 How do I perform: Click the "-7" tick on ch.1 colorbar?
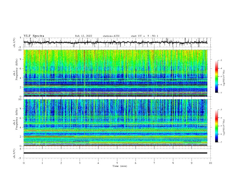click(221, 93)
